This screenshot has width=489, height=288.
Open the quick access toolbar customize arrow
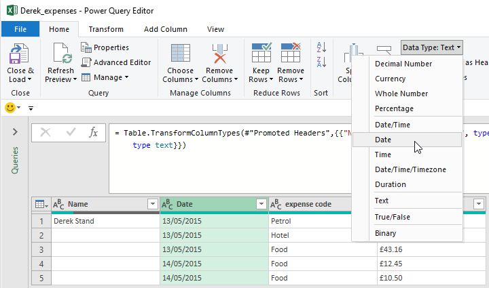[31, 108]
